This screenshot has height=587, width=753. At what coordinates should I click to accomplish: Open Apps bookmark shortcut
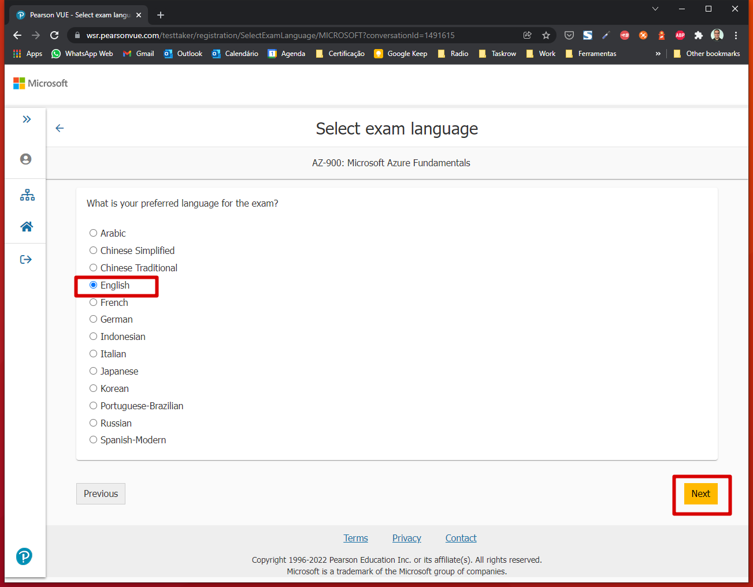[x=28, y=54]
